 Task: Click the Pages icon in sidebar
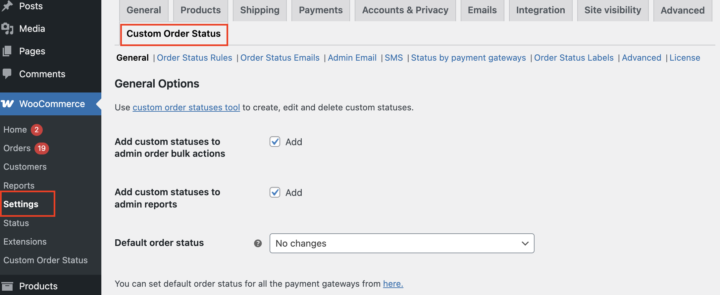[x=7, y=51]
